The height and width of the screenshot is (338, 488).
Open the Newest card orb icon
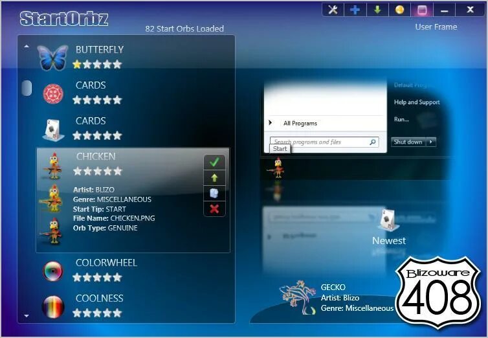tap(388, 220)
